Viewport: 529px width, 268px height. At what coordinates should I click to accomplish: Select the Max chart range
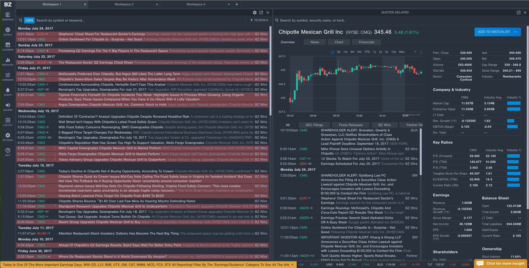[402, 52]
